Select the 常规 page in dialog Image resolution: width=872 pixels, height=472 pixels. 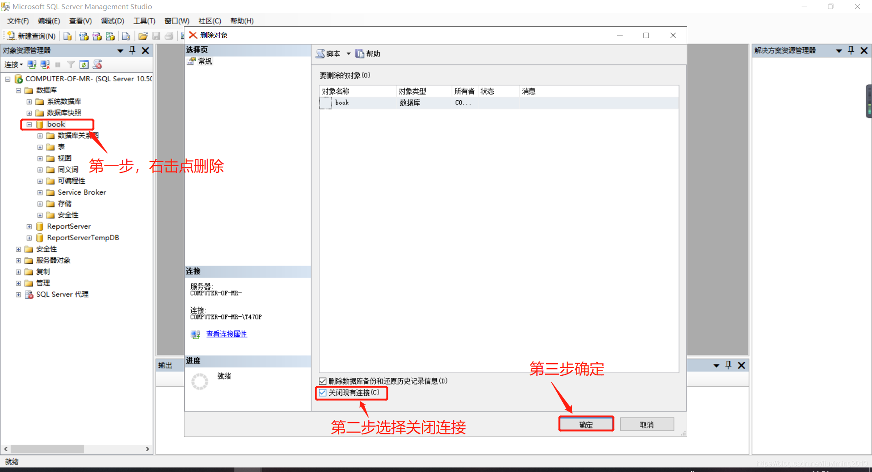pos(200,61)
